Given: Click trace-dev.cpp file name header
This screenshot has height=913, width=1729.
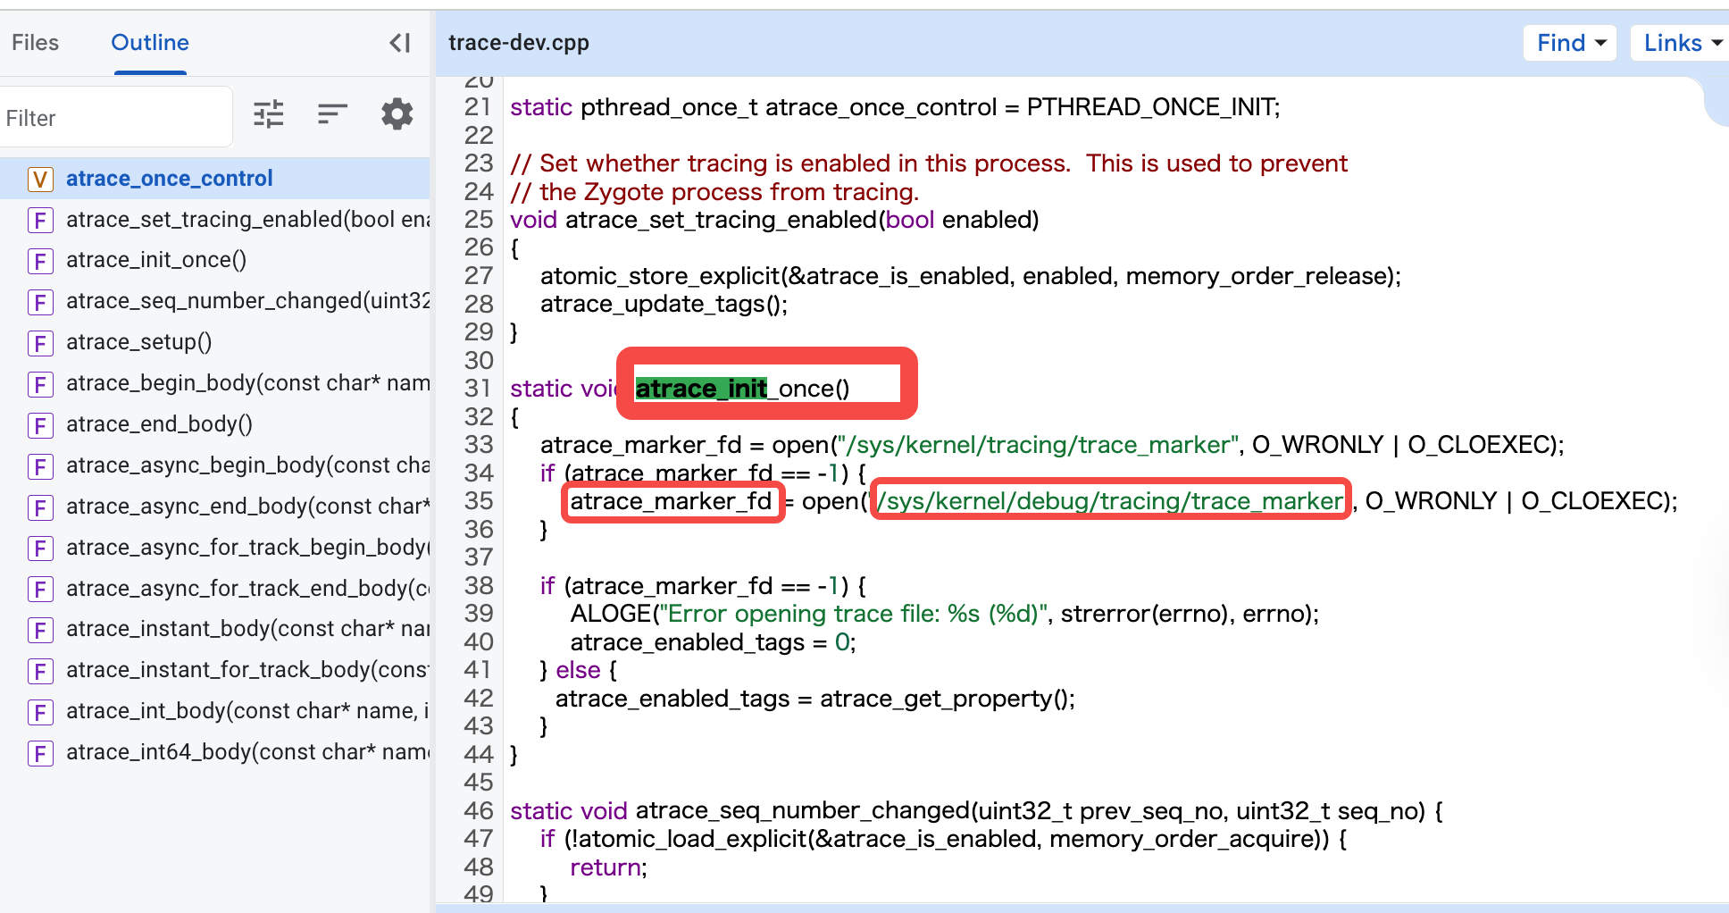Looking at the screenshot, I should [x=519, y=43].
